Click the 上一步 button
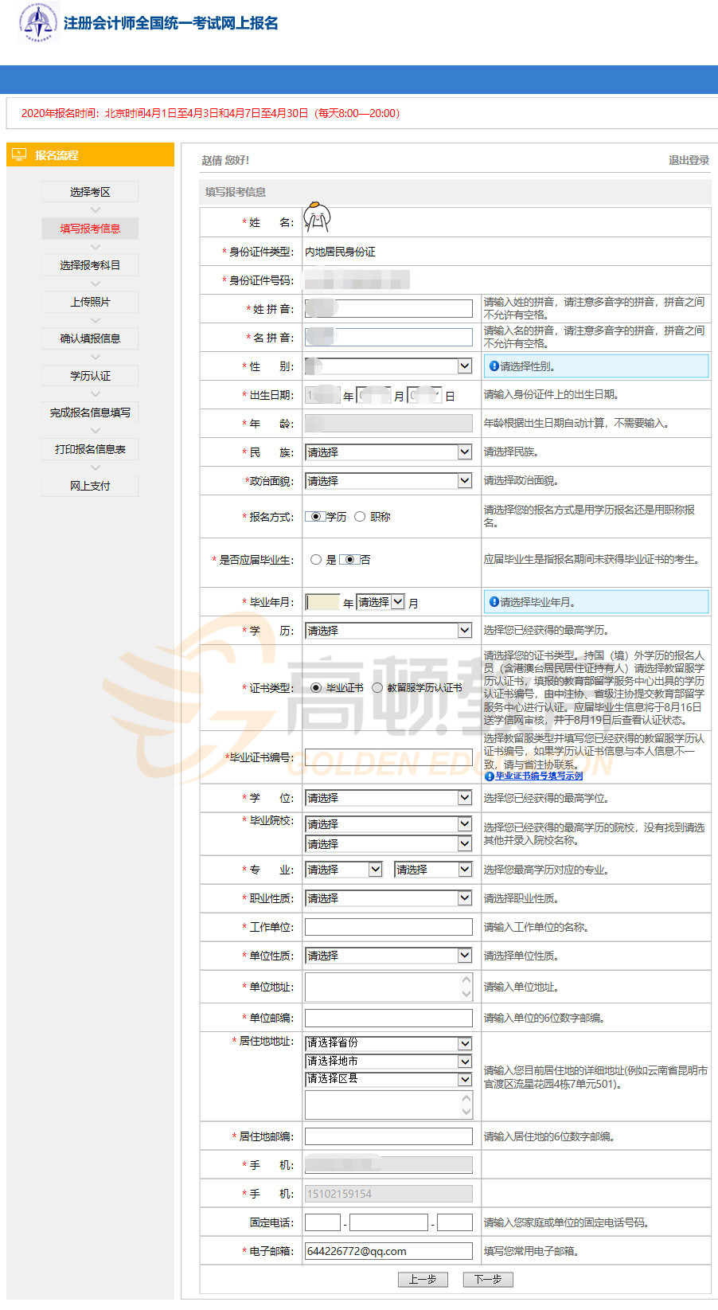Viewport: 718px width, 1310px height. tap(422, 1279)
